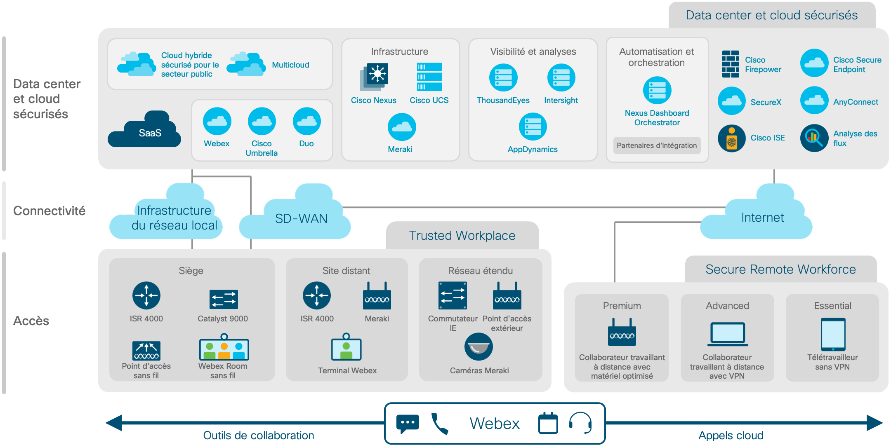This screenshot has height=445, width=891.
Task: Click the Webex headset icon
Action: tap(580, 423)
